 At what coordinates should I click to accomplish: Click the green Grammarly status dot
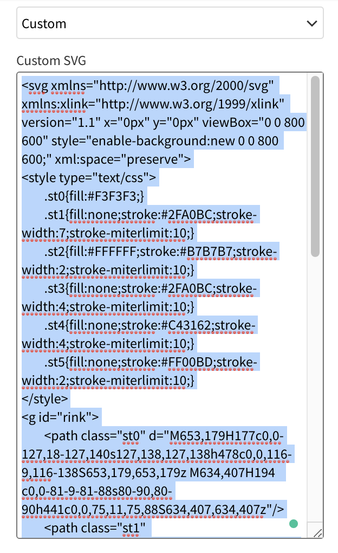tap(294, 523)
